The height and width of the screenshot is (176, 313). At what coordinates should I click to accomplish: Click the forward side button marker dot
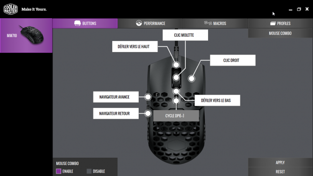pos(148,97)
